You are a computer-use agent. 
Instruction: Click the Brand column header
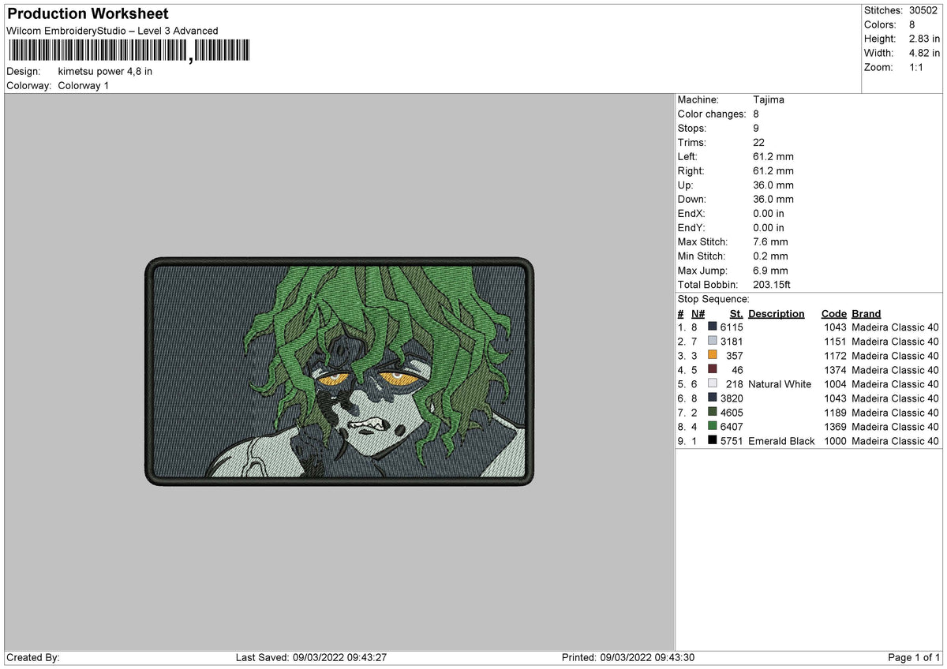click(866, 313)
